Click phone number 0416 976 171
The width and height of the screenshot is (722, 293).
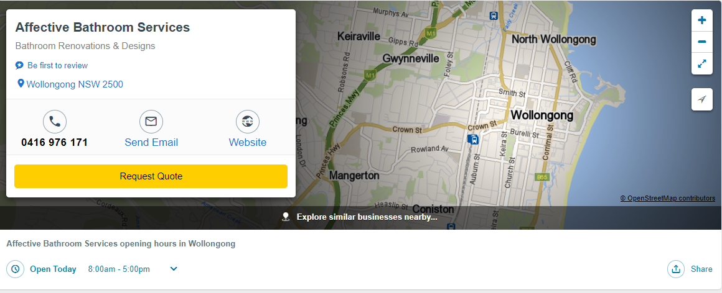pos(54,142)
